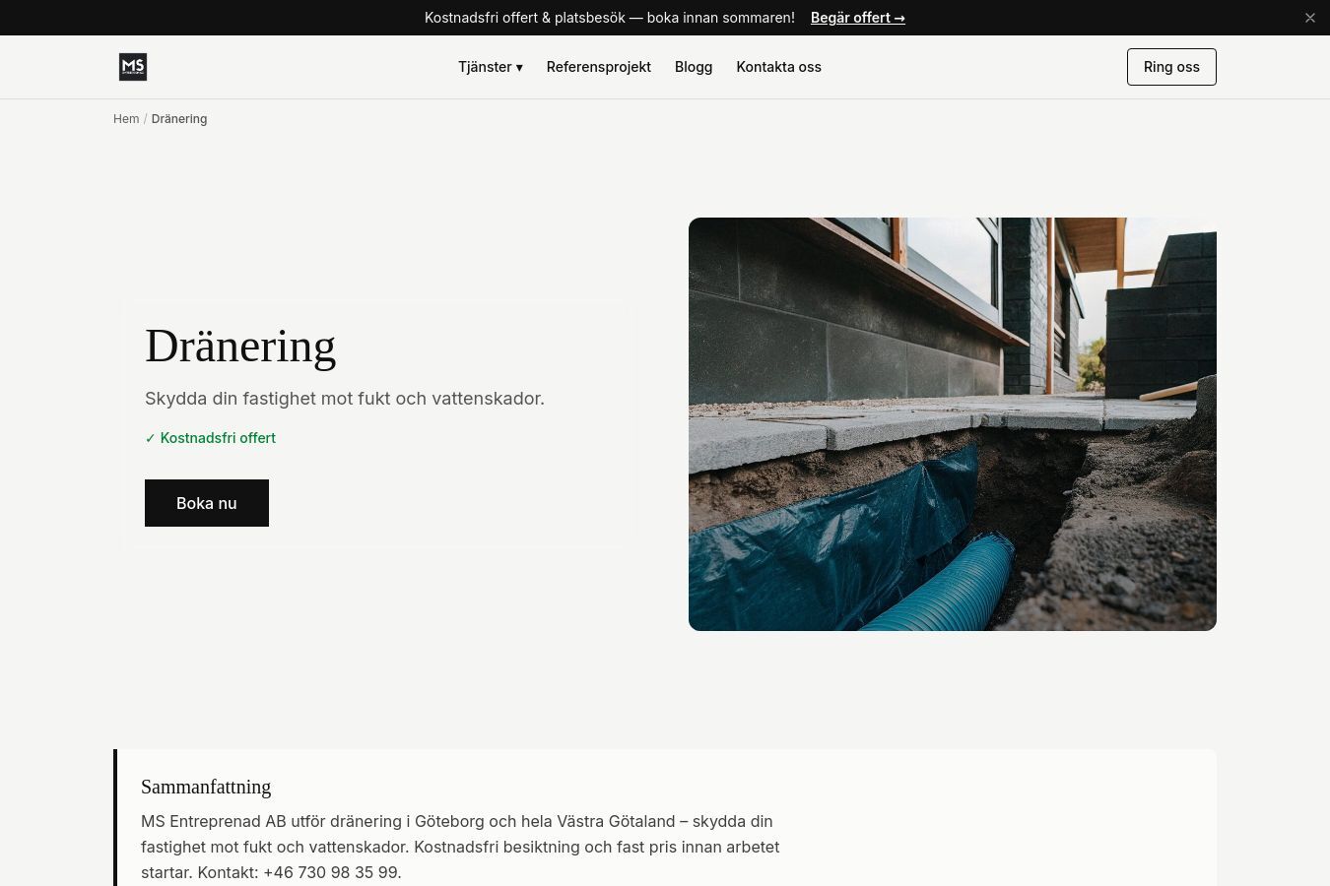The height and width of the screenshot is (886, 1330).
Task: Open the Blogg page
Action: point(694,67)
